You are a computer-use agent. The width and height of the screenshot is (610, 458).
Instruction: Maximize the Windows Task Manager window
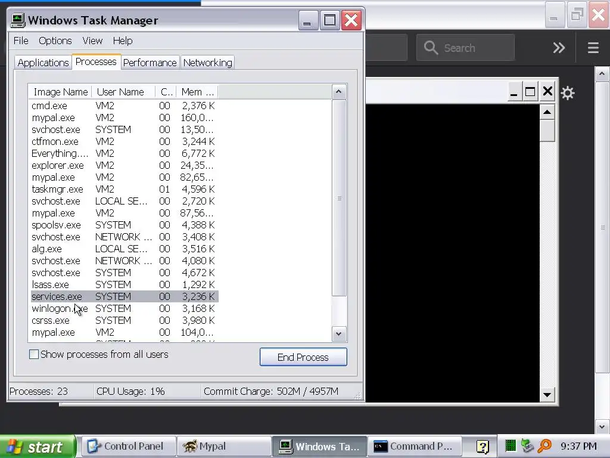coord(330,20)
